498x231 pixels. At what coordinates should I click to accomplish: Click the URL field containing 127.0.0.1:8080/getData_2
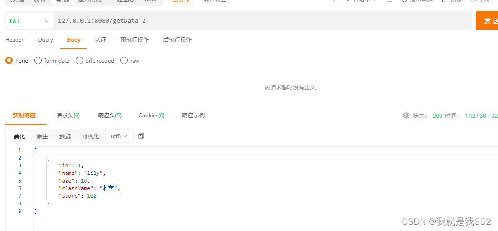pos(263,21)
